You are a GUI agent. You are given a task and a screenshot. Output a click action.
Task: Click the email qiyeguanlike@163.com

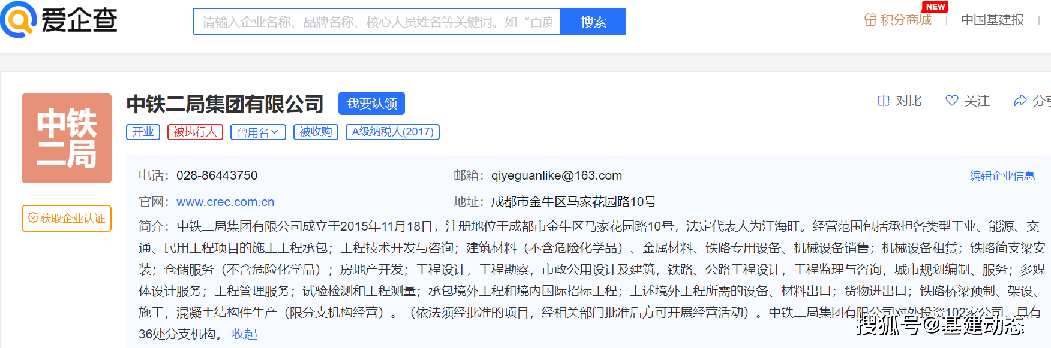557,175
